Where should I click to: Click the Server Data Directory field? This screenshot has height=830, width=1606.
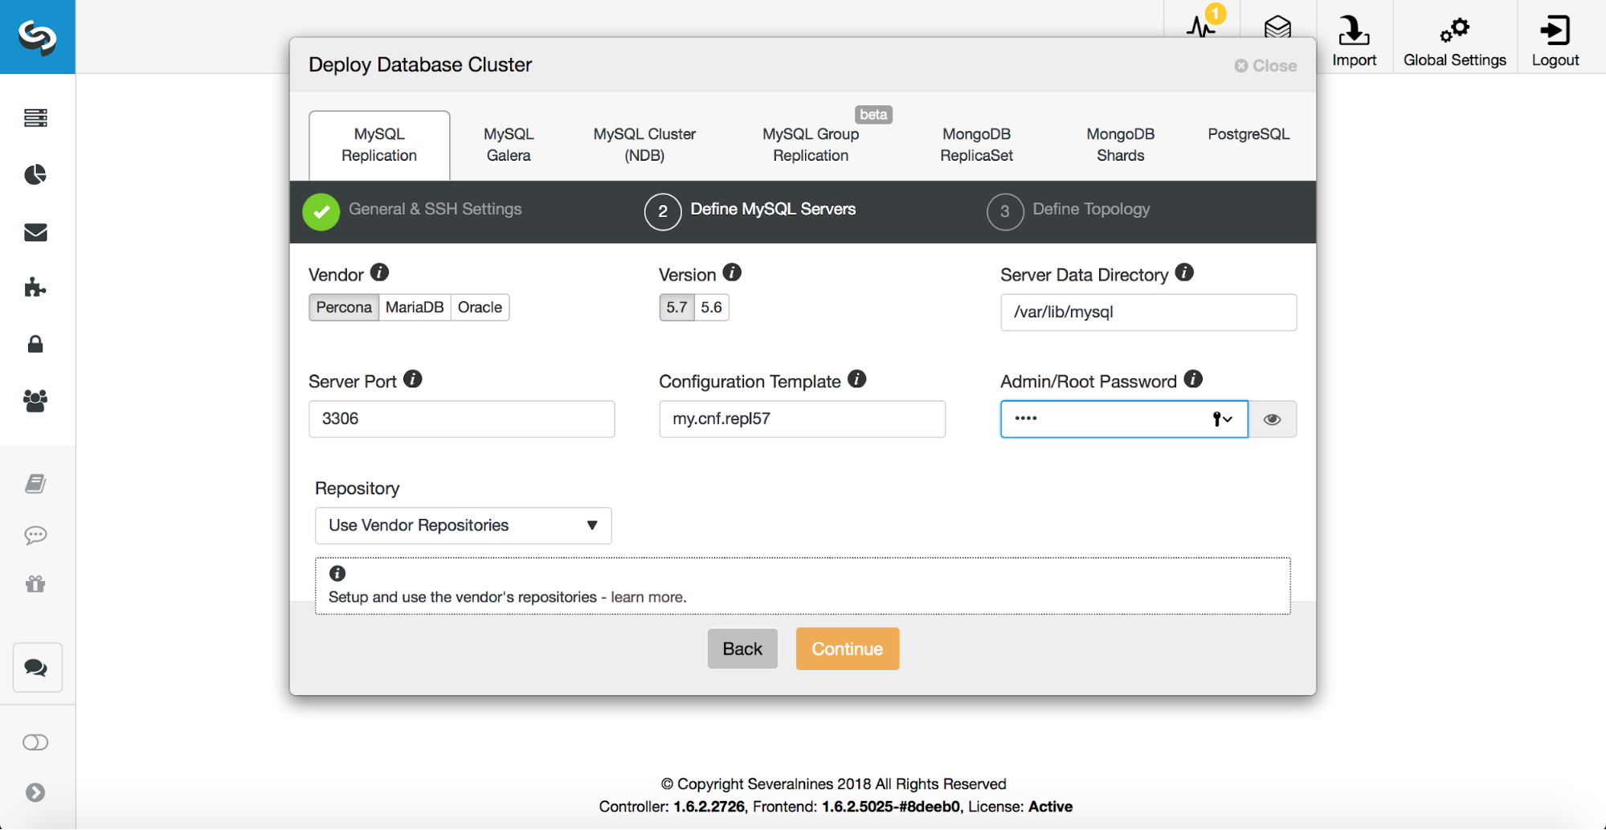click(x=1148, y=313)
